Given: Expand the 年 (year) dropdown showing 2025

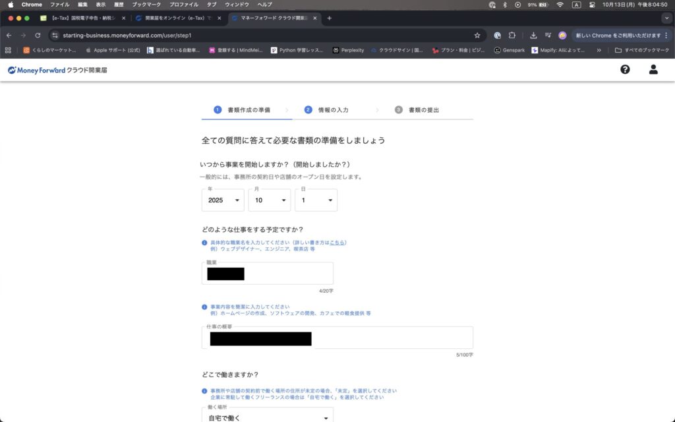Looking at the screenshot, I should [x=223, y=200].
